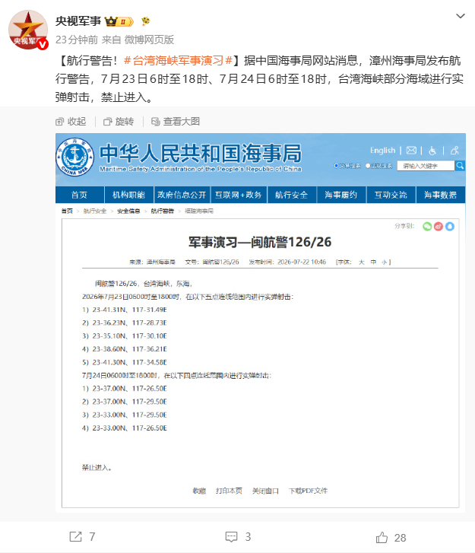This screenshot has height=553, width=475.
Task: Click the 收藏 link below the notice
Action: (199, 491)
